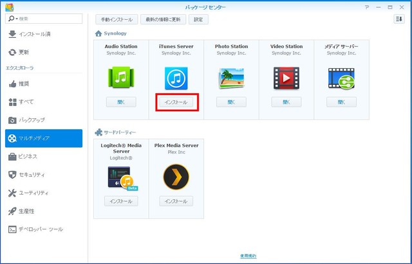This screenshot has height=264, width=412.
Task: Click the sort order icon button
Action: [x=399, y=19]
